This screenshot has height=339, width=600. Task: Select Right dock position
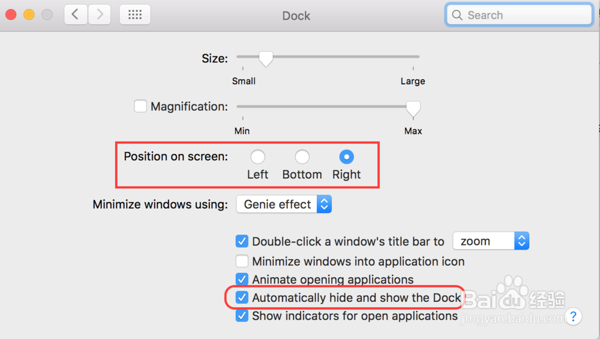[346, 157]
